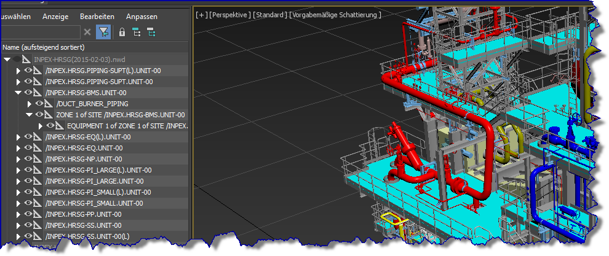This screenshot has height=256, width=609.
Task: Click type icon of /INPEX.HRSG-EQ(L).UNIT-00 row
Action: pyautogui.click(x=37, y=137)
